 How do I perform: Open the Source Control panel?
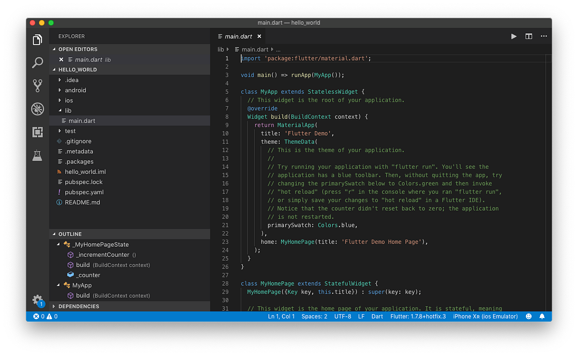pyautogui.click(x=38, y=86)
